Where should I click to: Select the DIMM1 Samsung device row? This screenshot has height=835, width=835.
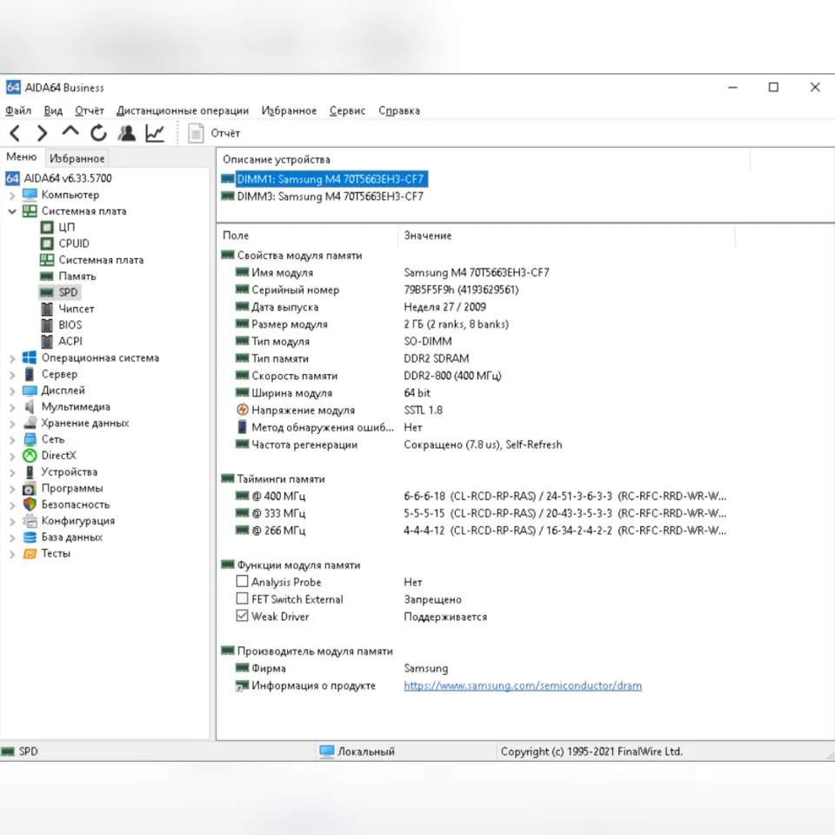click(x=331, y=179)
